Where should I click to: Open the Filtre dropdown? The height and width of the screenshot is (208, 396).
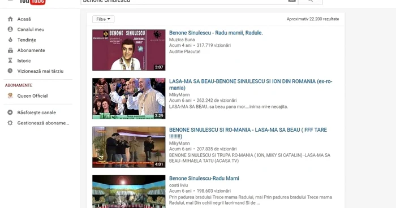coord(104,19)
